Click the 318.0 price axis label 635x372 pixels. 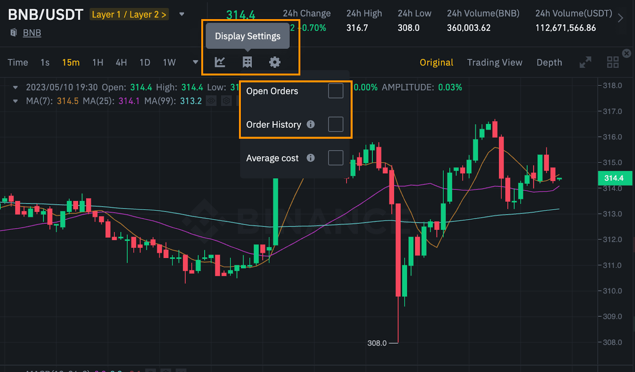612,85
